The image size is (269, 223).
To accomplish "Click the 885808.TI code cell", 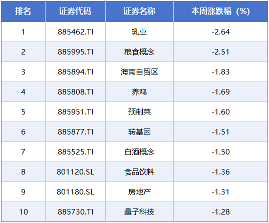I will click(x=75, y=92).
